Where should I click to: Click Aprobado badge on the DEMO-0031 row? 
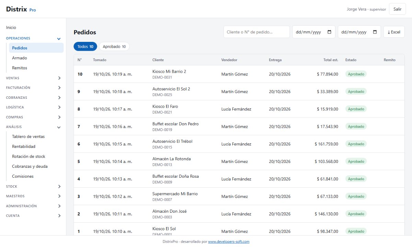pos(356,74)
